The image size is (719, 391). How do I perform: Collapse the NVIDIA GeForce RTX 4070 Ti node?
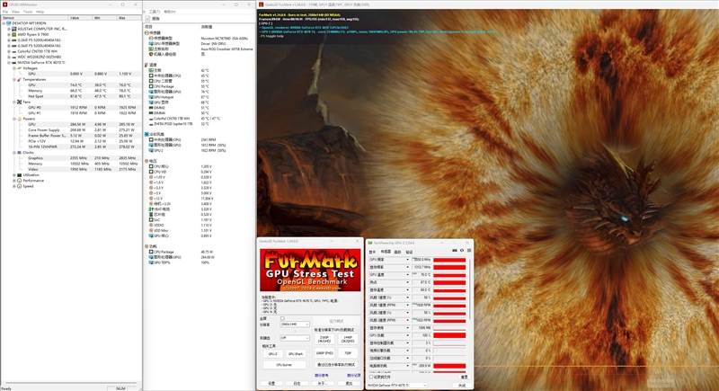point(7,62)
